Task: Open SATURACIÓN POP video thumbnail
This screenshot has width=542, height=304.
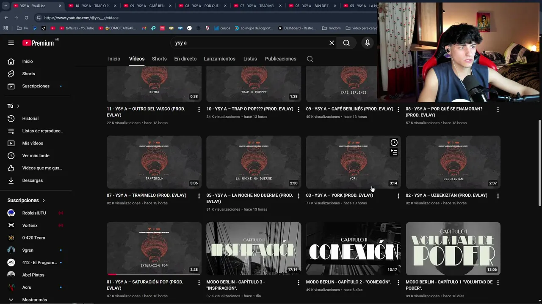Action: (x=154, y=249)
